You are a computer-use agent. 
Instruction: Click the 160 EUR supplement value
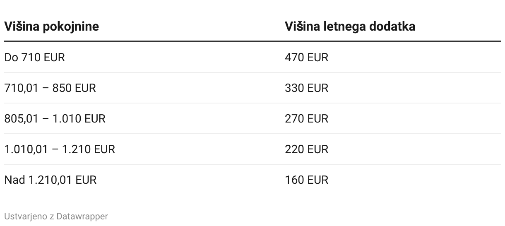pyautogui.click(x=306, y=180)
